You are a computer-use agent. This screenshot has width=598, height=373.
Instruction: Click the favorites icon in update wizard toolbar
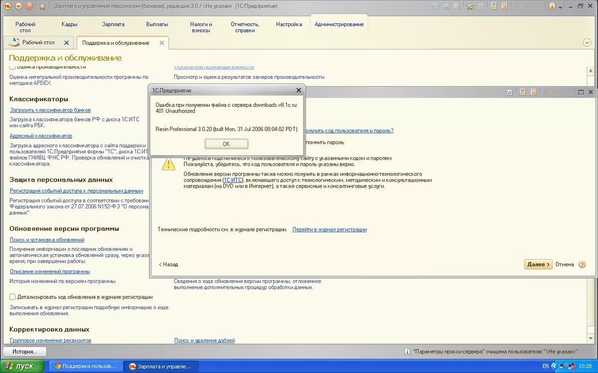[x=510, y=92]
